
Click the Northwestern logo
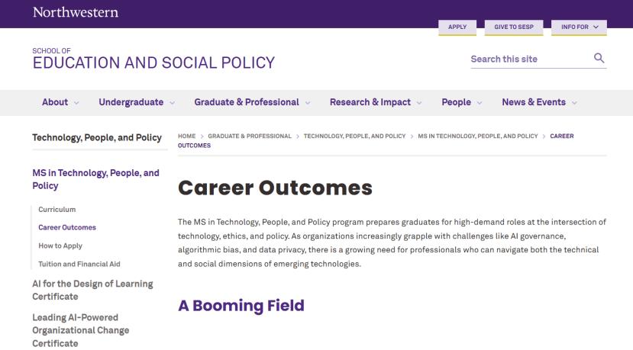click(76, 12)
